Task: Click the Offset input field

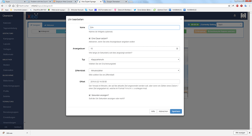Action: coord(134,82)
